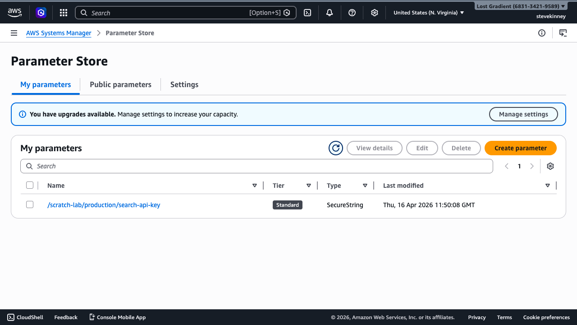The height and width of the screenshot is (325, 577).
Task: Open the console settings gear in the header
Action: tap(375, 13)
